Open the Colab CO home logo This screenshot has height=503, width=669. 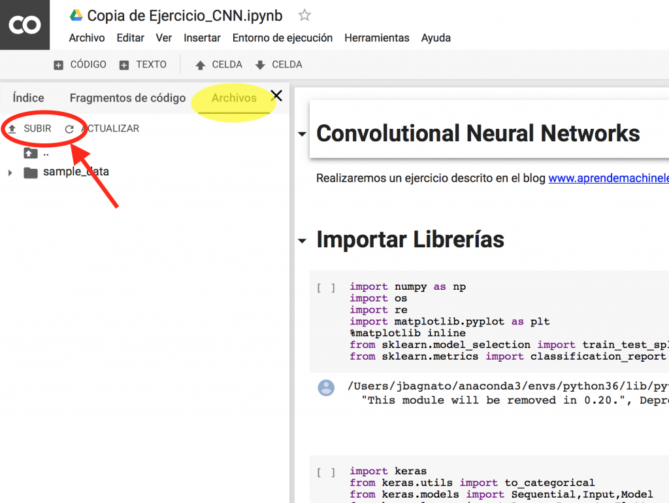(24, 24)
